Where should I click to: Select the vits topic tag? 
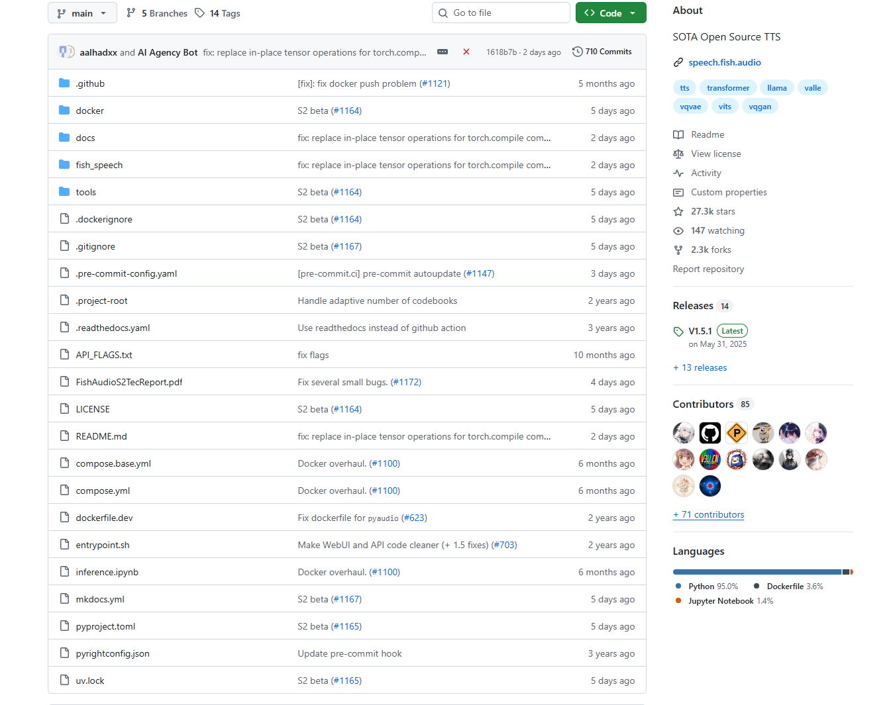pyautogui.click(x=725, y=107)
